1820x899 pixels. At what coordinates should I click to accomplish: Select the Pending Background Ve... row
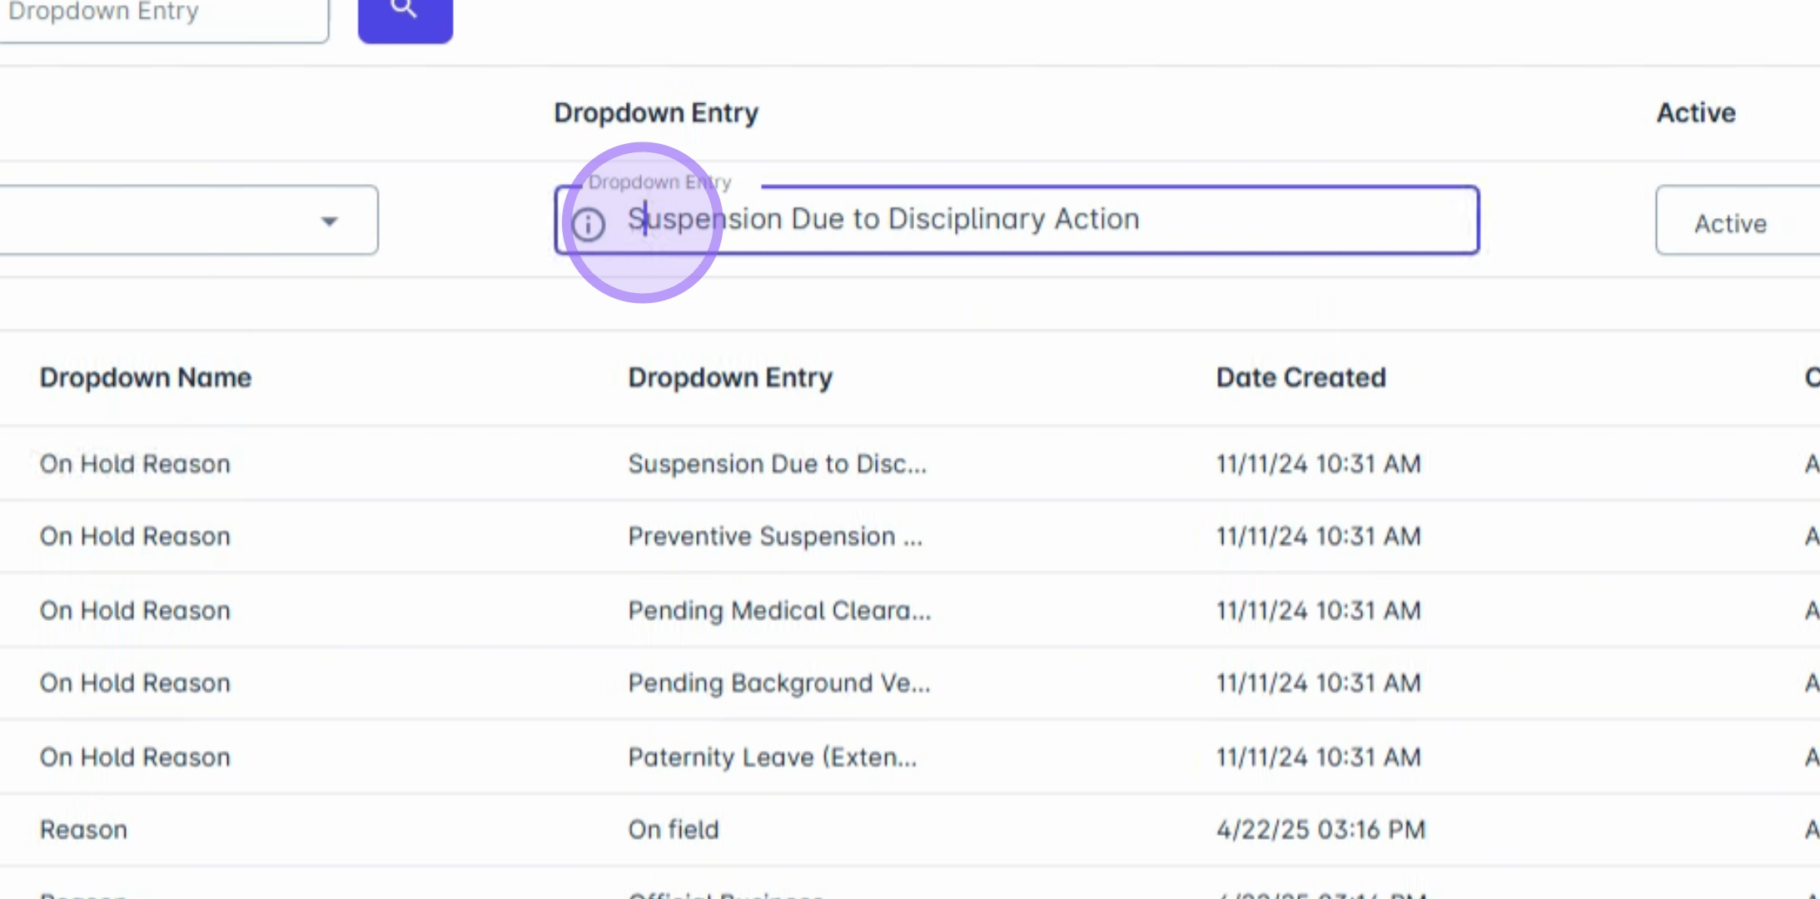click(x=778, y=683)
